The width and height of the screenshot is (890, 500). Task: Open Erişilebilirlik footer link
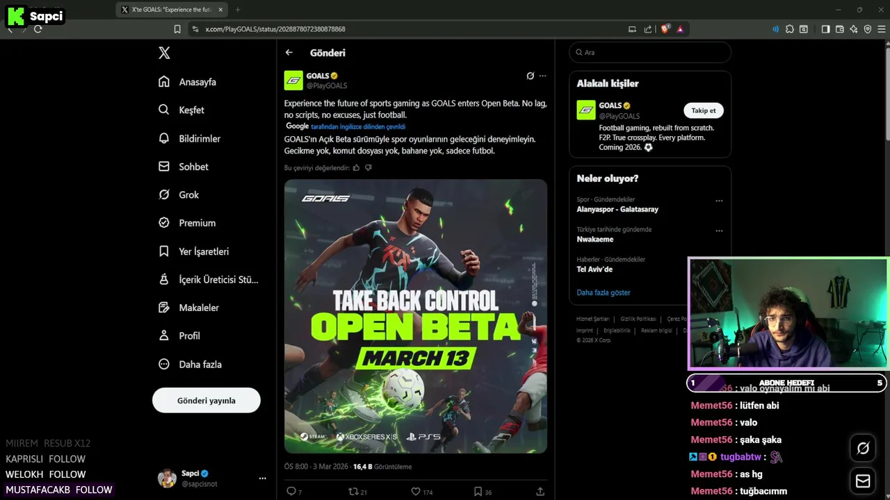[x=617, y=331]
